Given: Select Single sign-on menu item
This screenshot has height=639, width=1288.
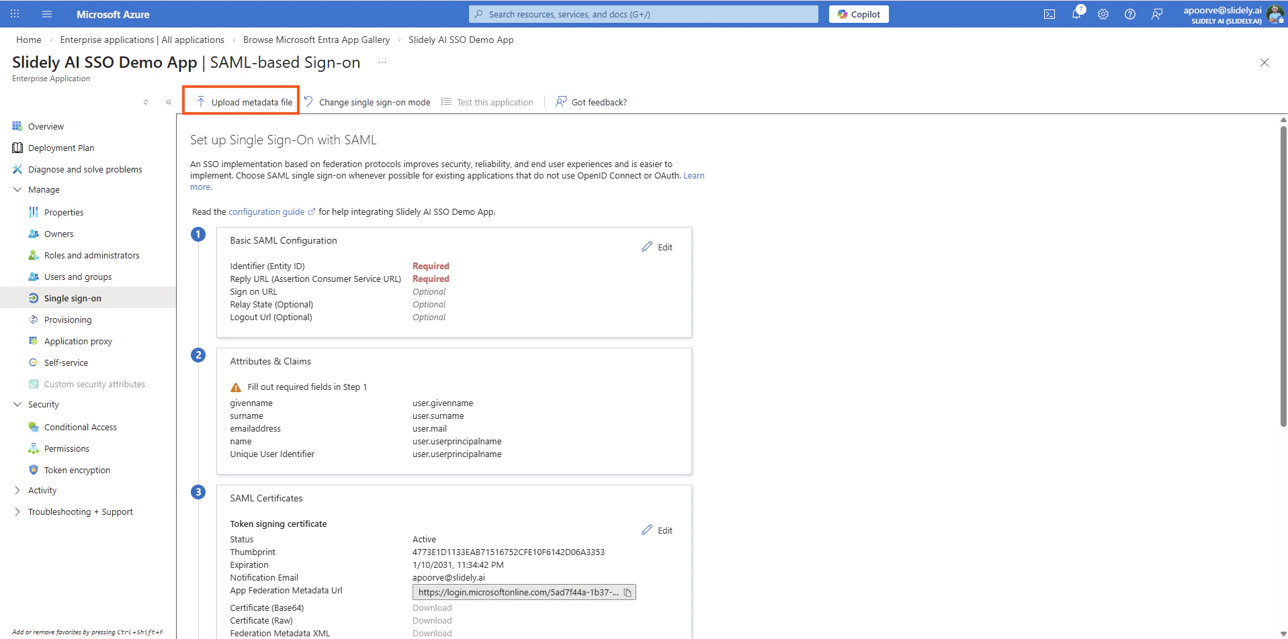Looking at the screenshot, I should (88, 298).
